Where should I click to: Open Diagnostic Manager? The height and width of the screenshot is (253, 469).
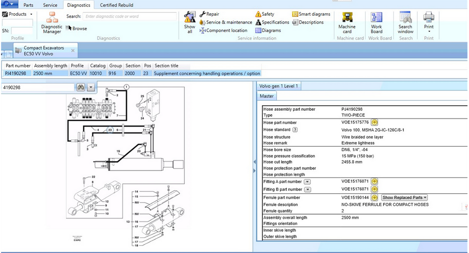click(x=52, y=23)
